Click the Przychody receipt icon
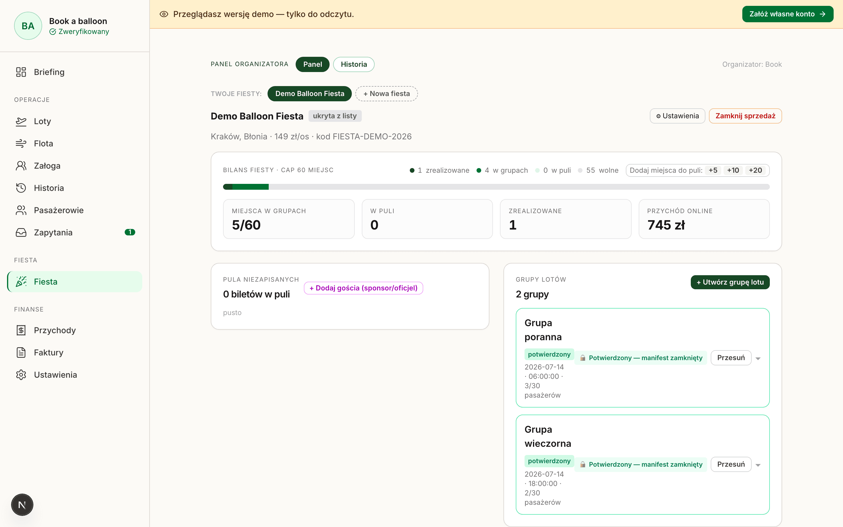This screenshot has width=843, height=527. 21,330
